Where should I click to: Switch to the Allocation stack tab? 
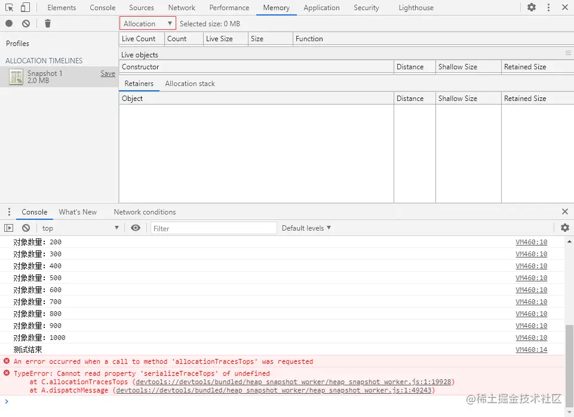click(x=190, y=84)
